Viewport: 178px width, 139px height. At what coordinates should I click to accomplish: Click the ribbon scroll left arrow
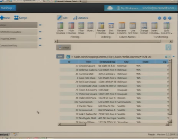click(x=56, y=41)
